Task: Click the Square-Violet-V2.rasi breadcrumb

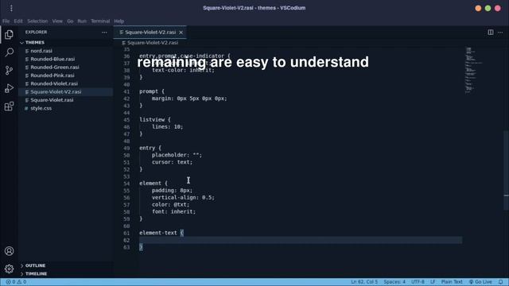Action: (x=150, y=43)
